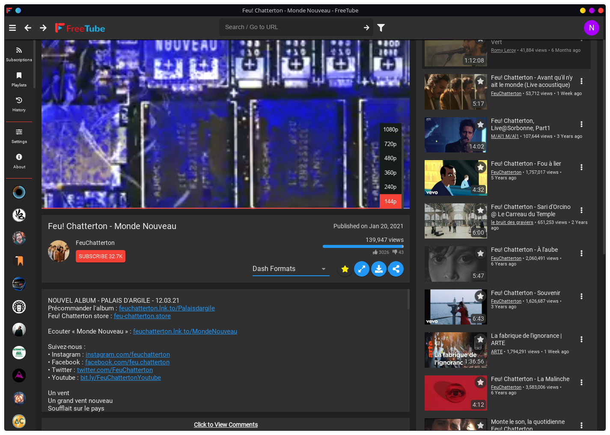610x435 pixels.
Task: Submit search with the arrow icon
Action: pyautogui.click(x=366, y=27)
